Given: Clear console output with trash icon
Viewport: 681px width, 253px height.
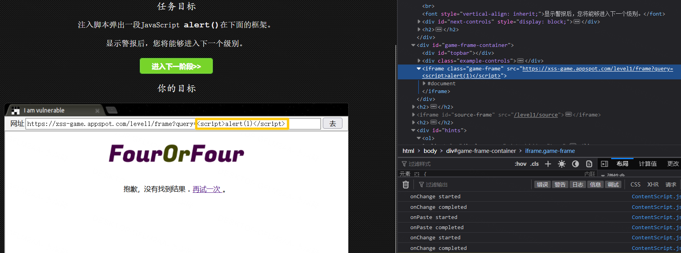Looking at the screenshot, I should (406, 185).
